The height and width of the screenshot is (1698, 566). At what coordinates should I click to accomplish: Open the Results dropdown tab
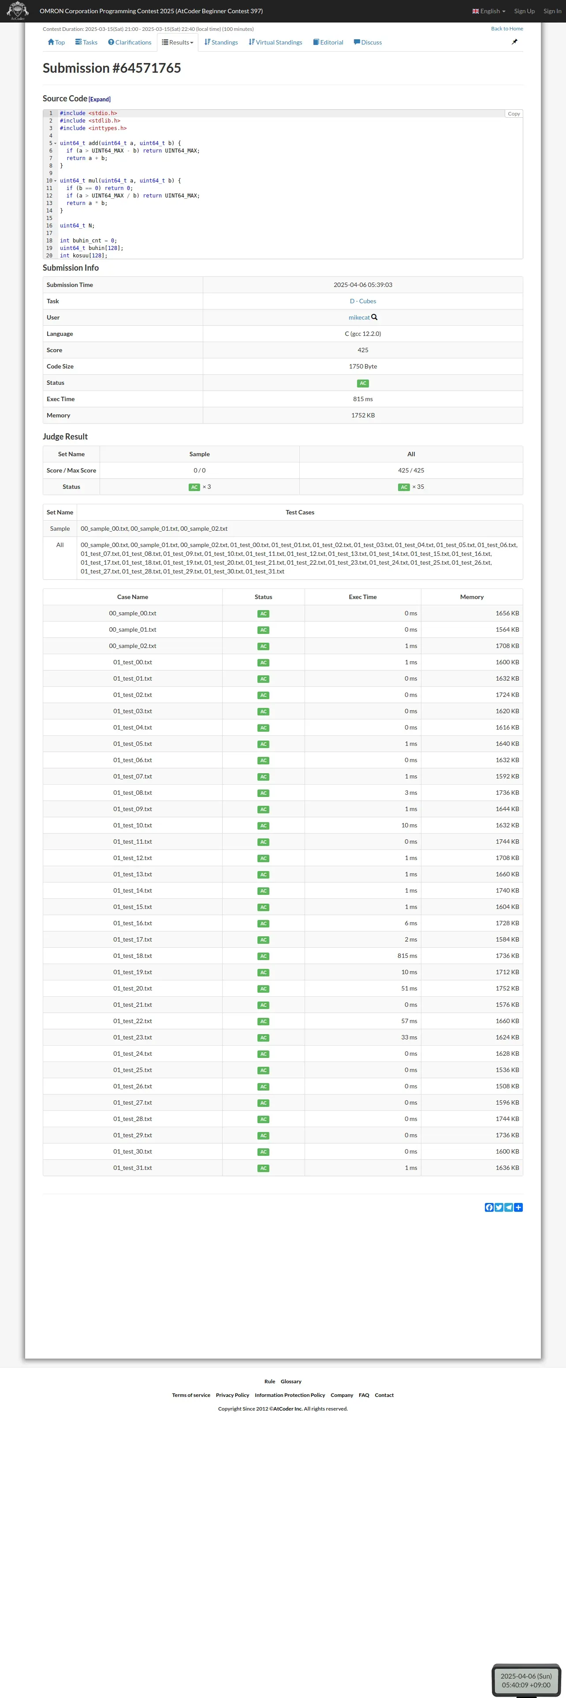click(x=178, y=42)
